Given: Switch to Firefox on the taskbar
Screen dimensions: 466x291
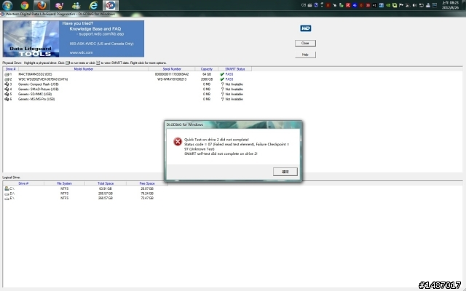Looking at the screenshot, I should (x=42, y=5).
